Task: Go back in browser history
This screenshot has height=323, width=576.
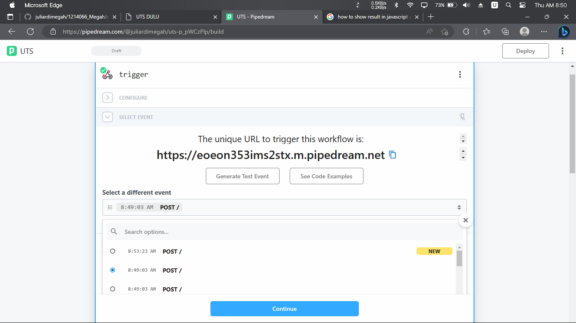Action: (x=11, y=32)
